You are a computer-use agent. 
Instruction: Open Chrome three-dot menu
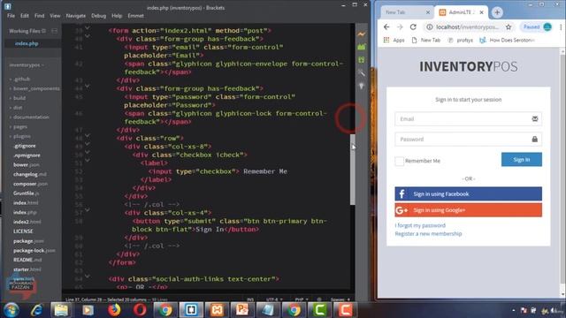coord(561,27)
